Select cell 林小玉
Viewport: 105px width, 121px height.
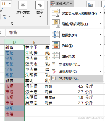click(34, 47)
